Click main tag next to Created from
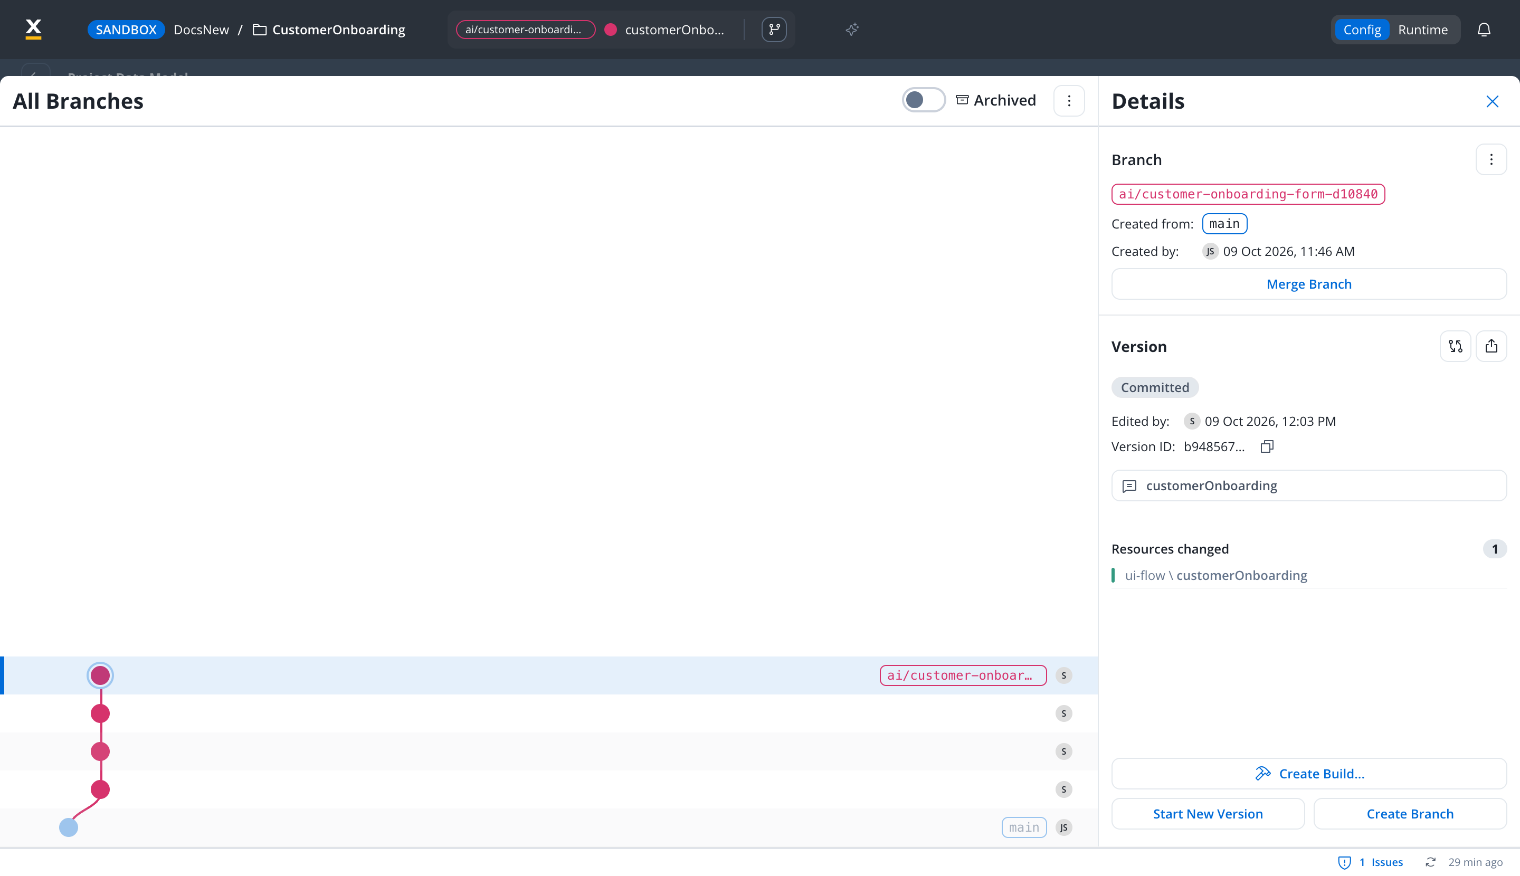This screenshot has height=876, width=1520. pos(1224,224)
